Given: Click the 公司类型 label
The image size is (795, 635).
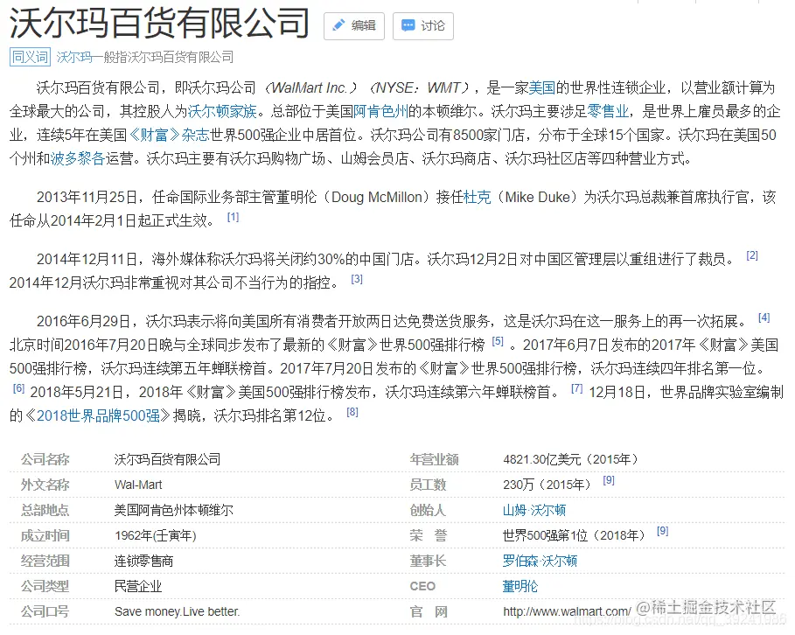Looking at the screenshot, I should (45, 586).
